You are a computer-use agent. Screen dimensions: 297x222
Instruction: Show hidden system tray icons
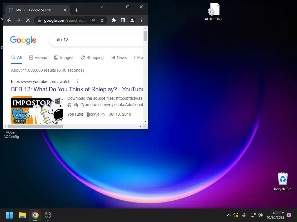pyautogui.click(x=229, y=215)
